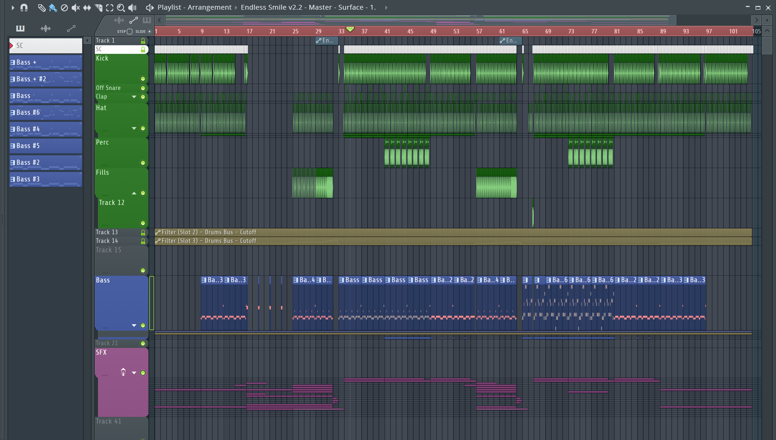Select the Slice tool icon

pyautogui.click(x=98, y=7)
